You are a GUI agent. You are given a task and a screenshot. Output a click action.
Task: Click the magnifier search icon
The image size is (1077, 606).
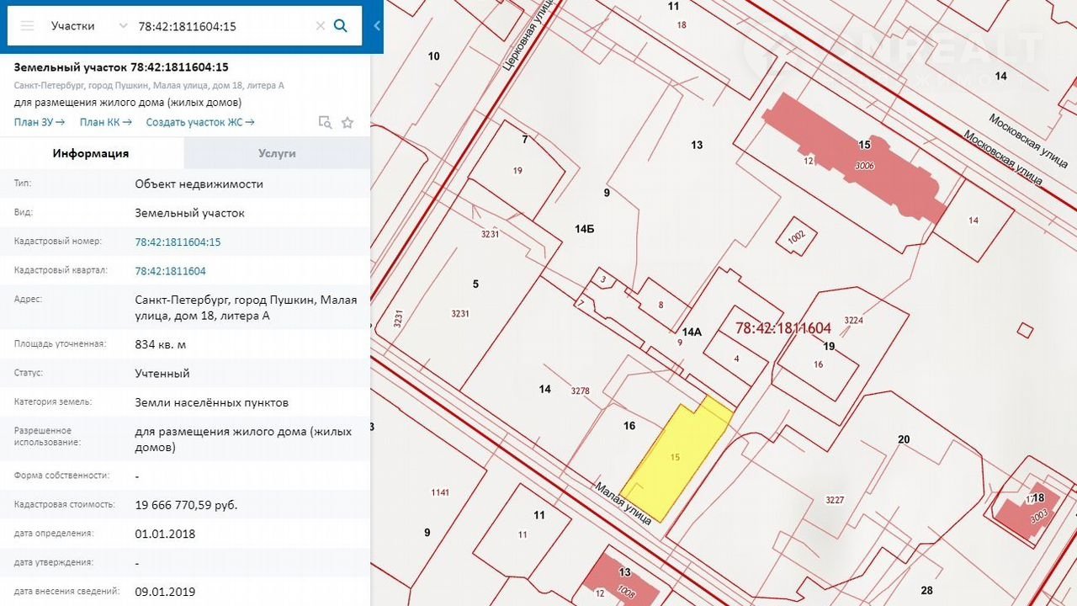341,26
